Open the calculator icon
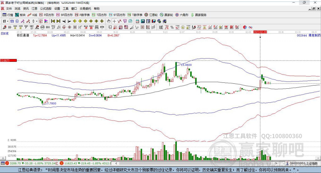Viewport: 321px width, 173px height. (x=143, y=21)
